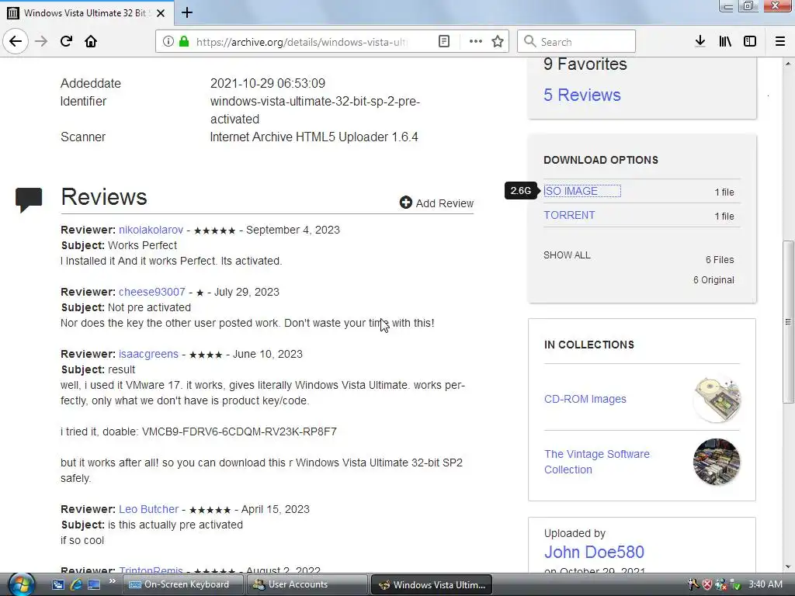The image size is (795, 596).
Task: Open reviewer cheese93007 profile
Action: [151, 293]
